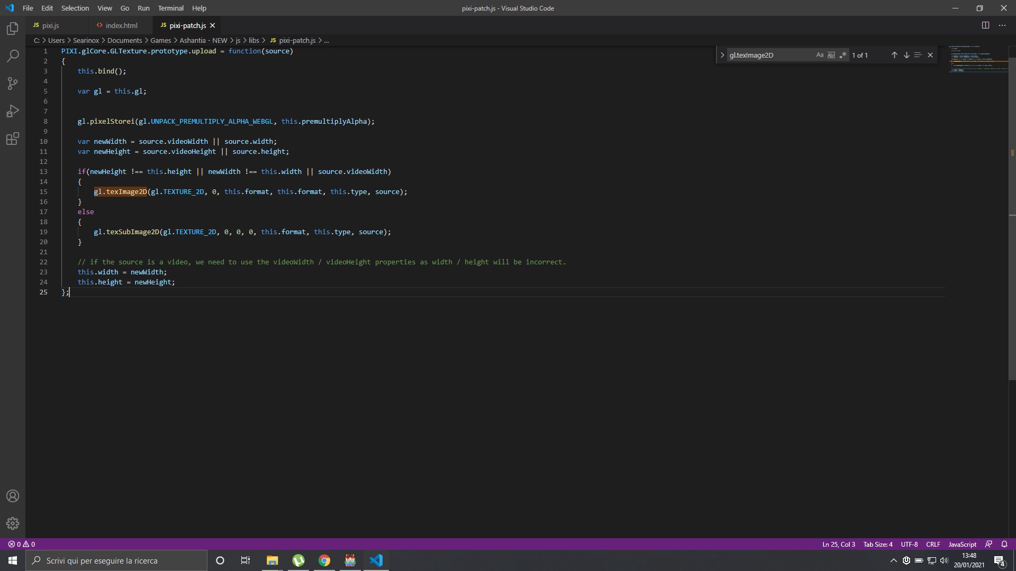Open Source Control view
Image resolution: width=1016 pixels, height=571 pixels.
pos(12,84)
